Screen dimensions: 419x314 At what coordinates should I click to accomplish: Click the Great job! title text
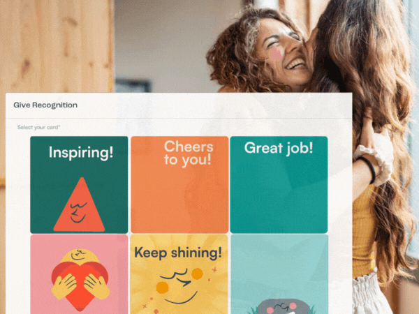click(279, 148)
